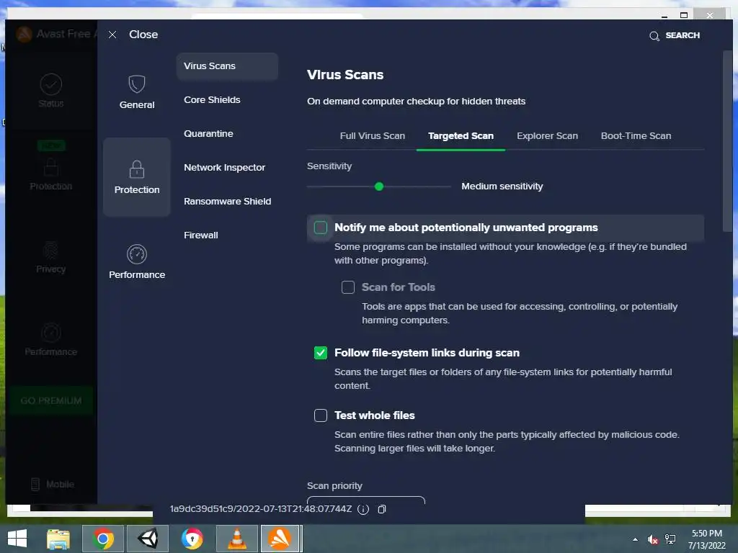Image resolution: width=738 pixels, height=553 pixels.
Task: Select the Performance gauge icon
Action: pos(137,254)
